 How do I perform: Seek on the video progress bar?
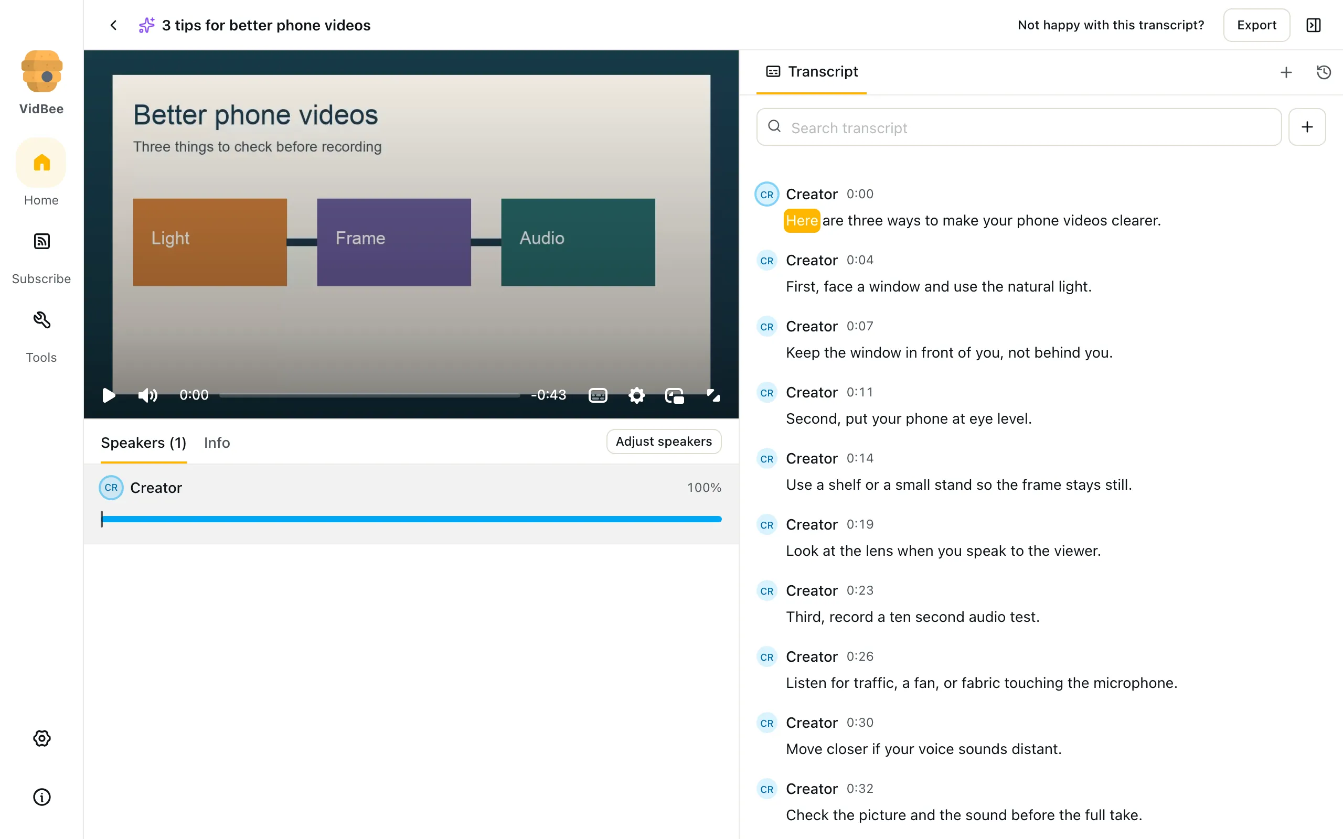370,395
